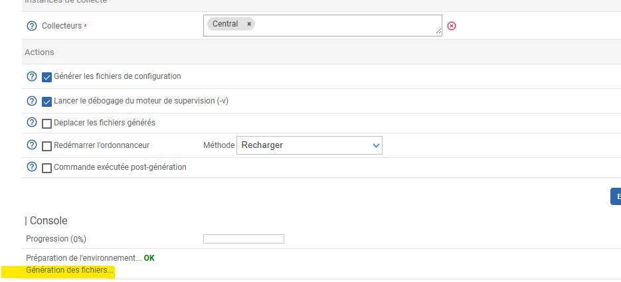Uncheck Générer les fichiers de configuration
The image size is (621, 282).
point(46,77)
